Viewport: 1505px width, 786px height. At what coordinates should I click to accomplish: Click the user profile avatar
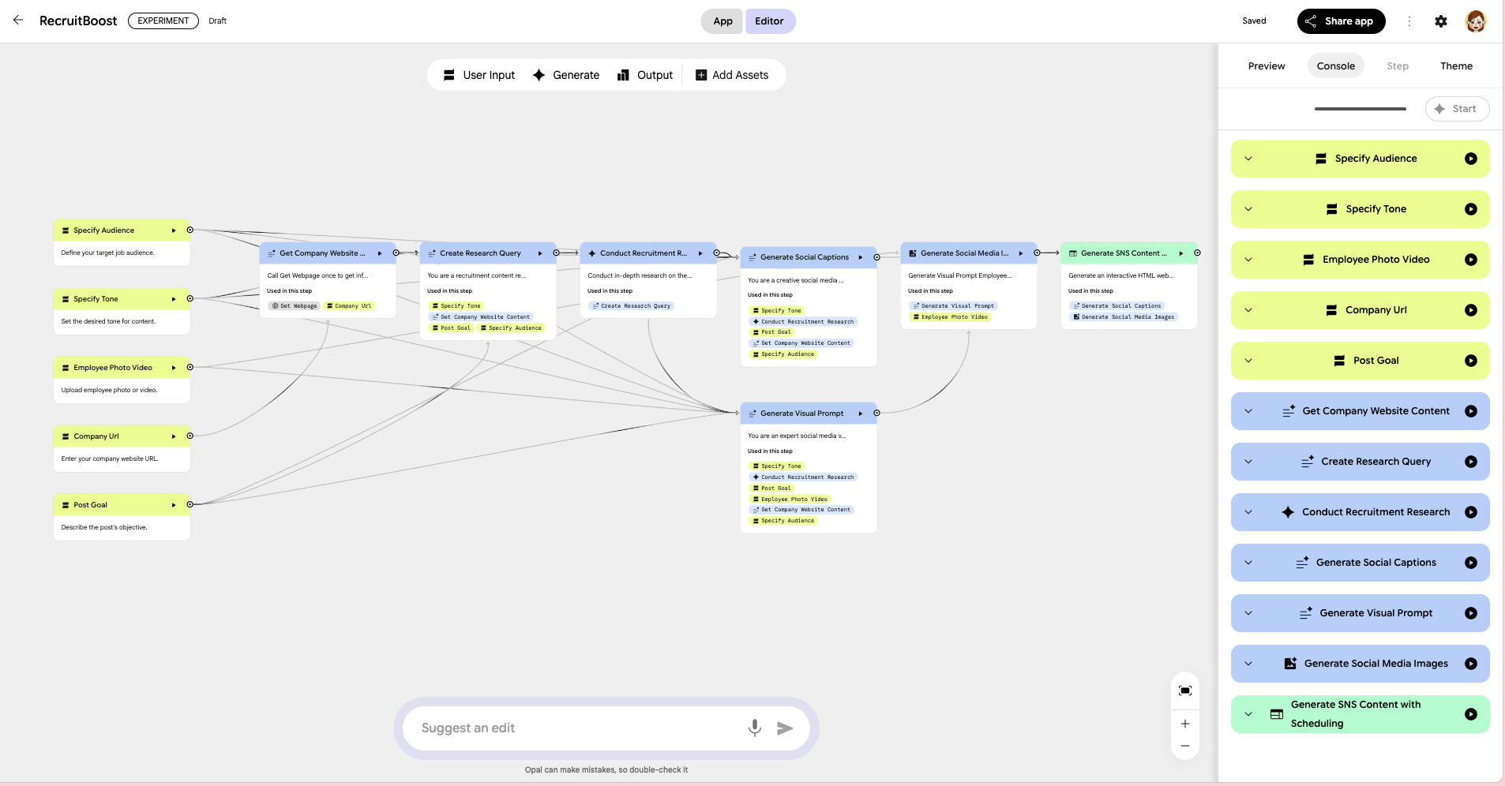pyautogui.click(x=1475, y=21)
